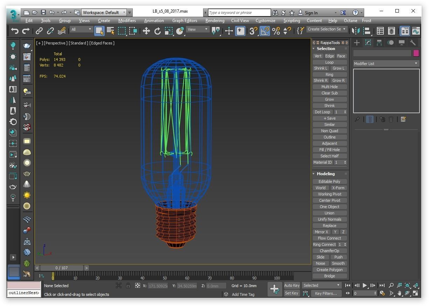Activate Select and Rotate tool
The image size is (429, 306).
tap(158, 31)
